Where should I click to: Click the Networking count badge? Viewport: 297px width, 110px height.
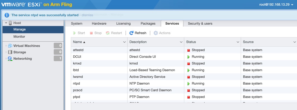58,59
